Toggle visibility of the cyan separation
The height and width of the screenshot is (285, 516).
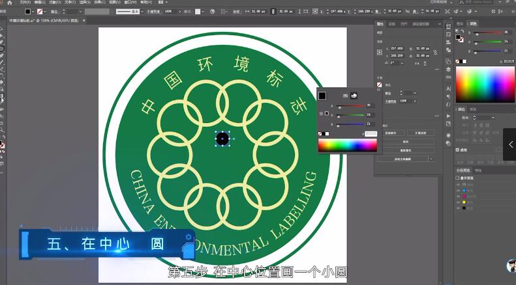point(458,191)
